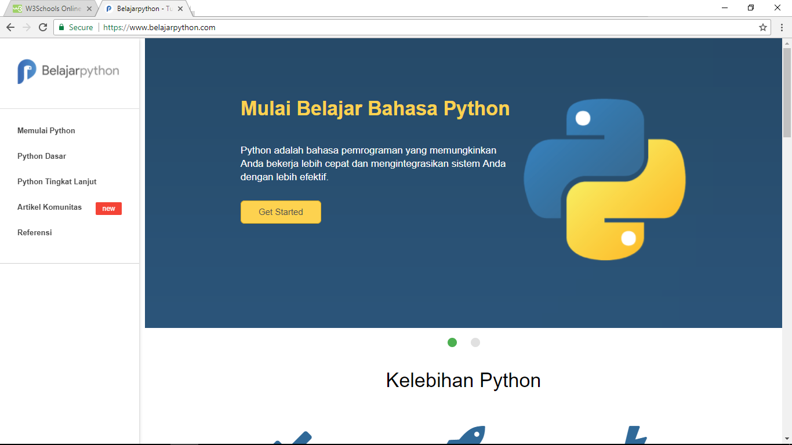The image size is (792, 445).
Task: Toggle the W3Schools tab closed
Action: point(90,9)
